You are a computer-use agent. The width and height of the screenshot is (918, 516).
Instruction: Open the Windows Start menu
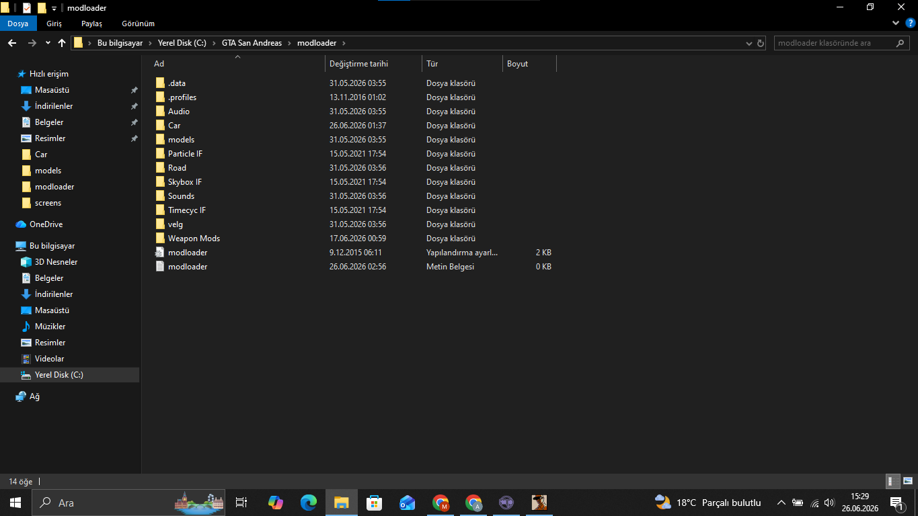point(15,503)
